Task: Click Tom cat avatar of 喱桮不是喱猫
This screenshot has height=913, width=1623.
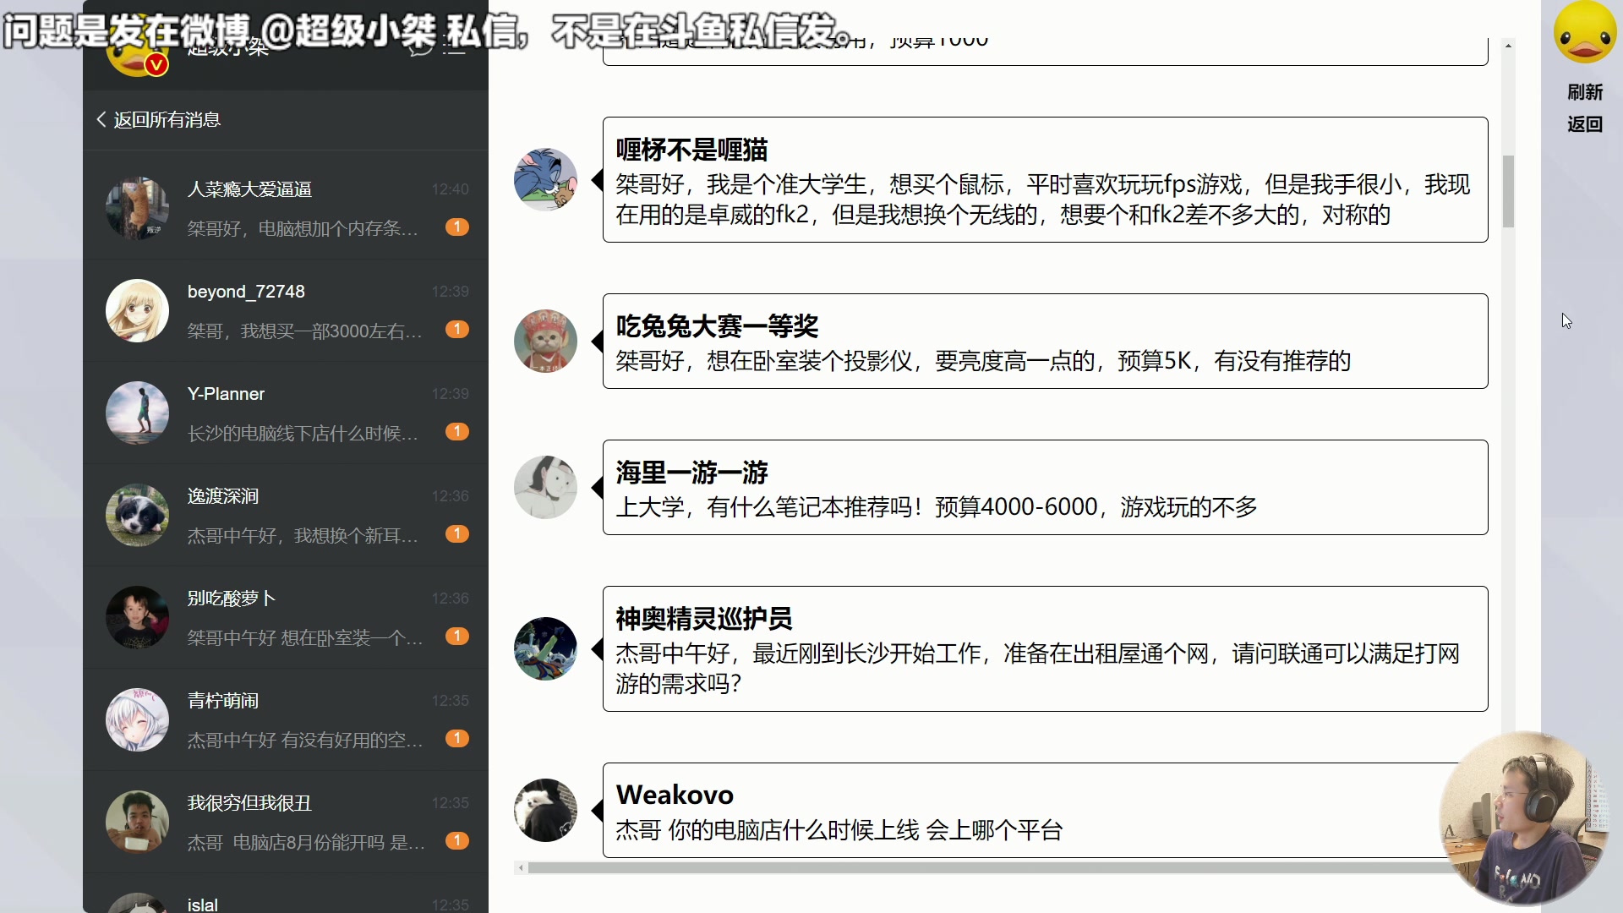Action: 545,179
